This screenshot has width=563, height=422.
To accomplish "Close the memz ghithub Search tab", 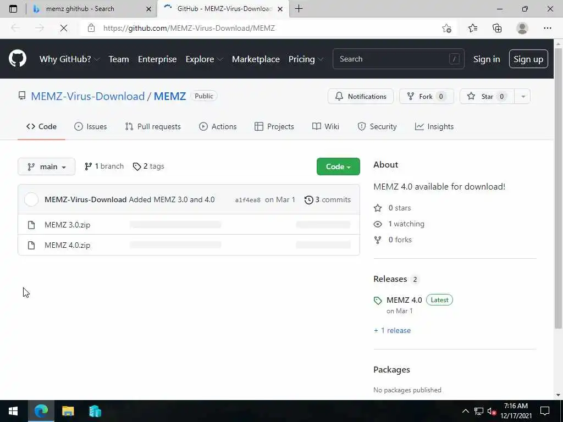I will tap(148, 9).
